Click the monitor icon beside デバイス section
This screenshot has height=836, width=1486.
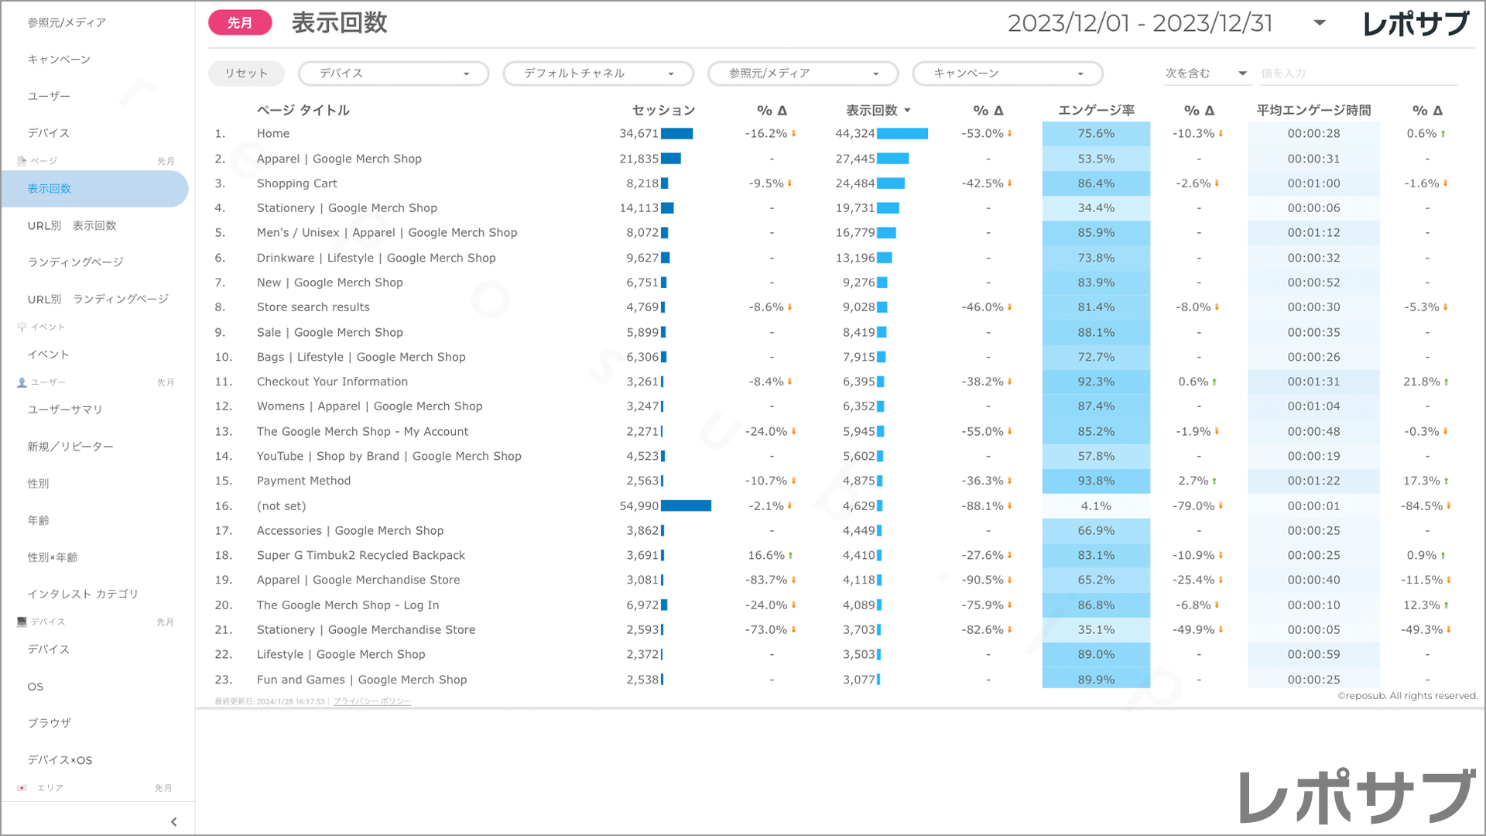(22, 622)
